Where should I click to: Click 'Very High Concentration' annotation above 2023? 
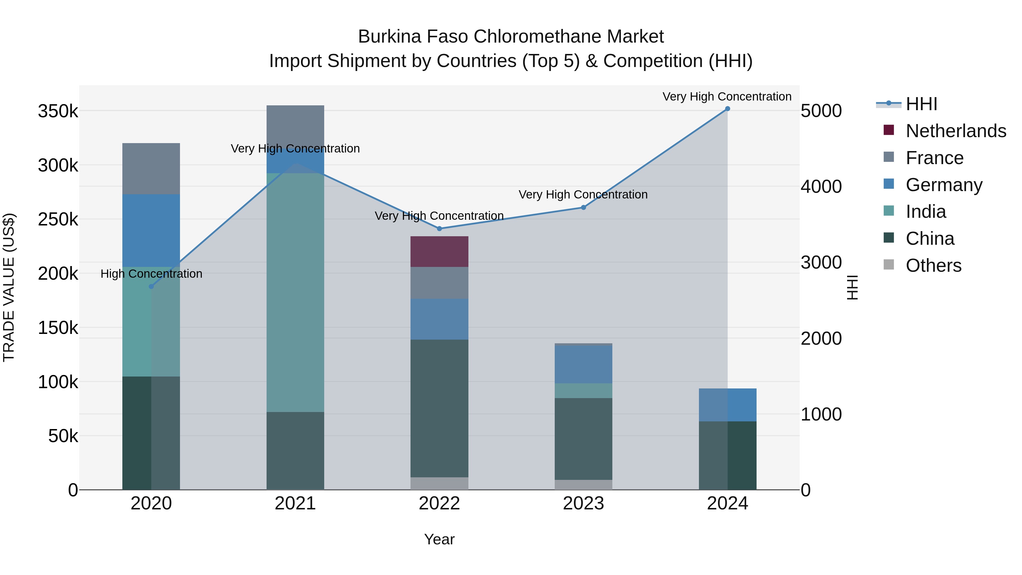pyautogui.click(x=583, y=195)
